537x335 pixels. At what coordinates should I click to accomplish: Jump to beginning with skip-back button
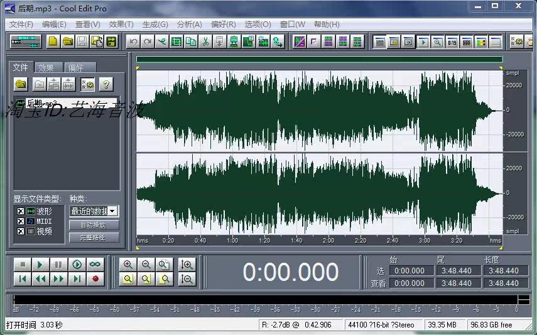coord(23,279)
